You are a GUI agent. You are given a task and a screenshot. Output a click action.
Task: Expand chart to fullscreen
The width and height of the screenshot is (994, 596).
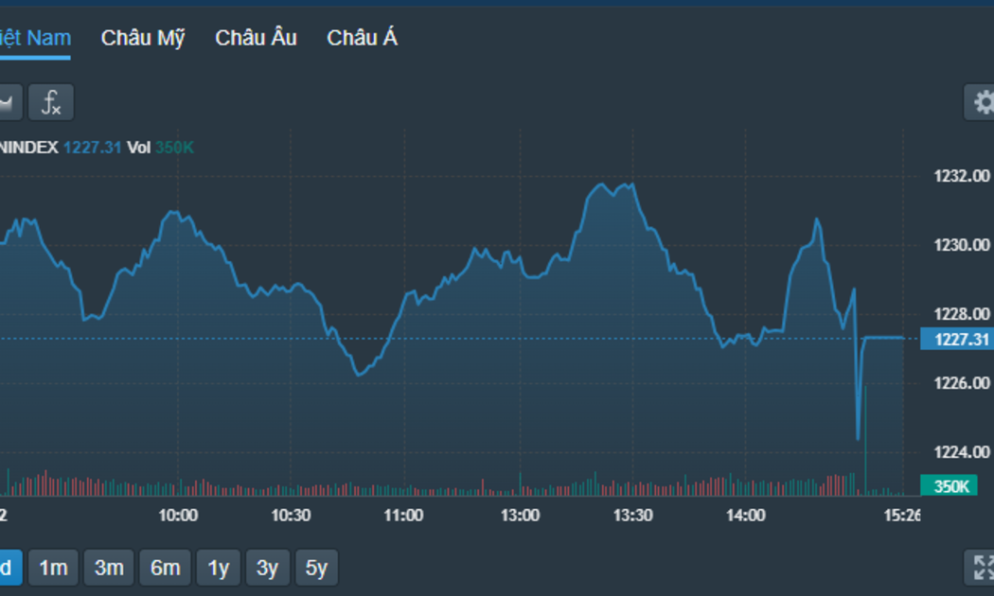981,567
